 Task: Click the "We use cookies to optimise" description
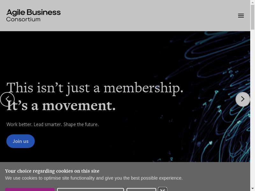[94, 178]
